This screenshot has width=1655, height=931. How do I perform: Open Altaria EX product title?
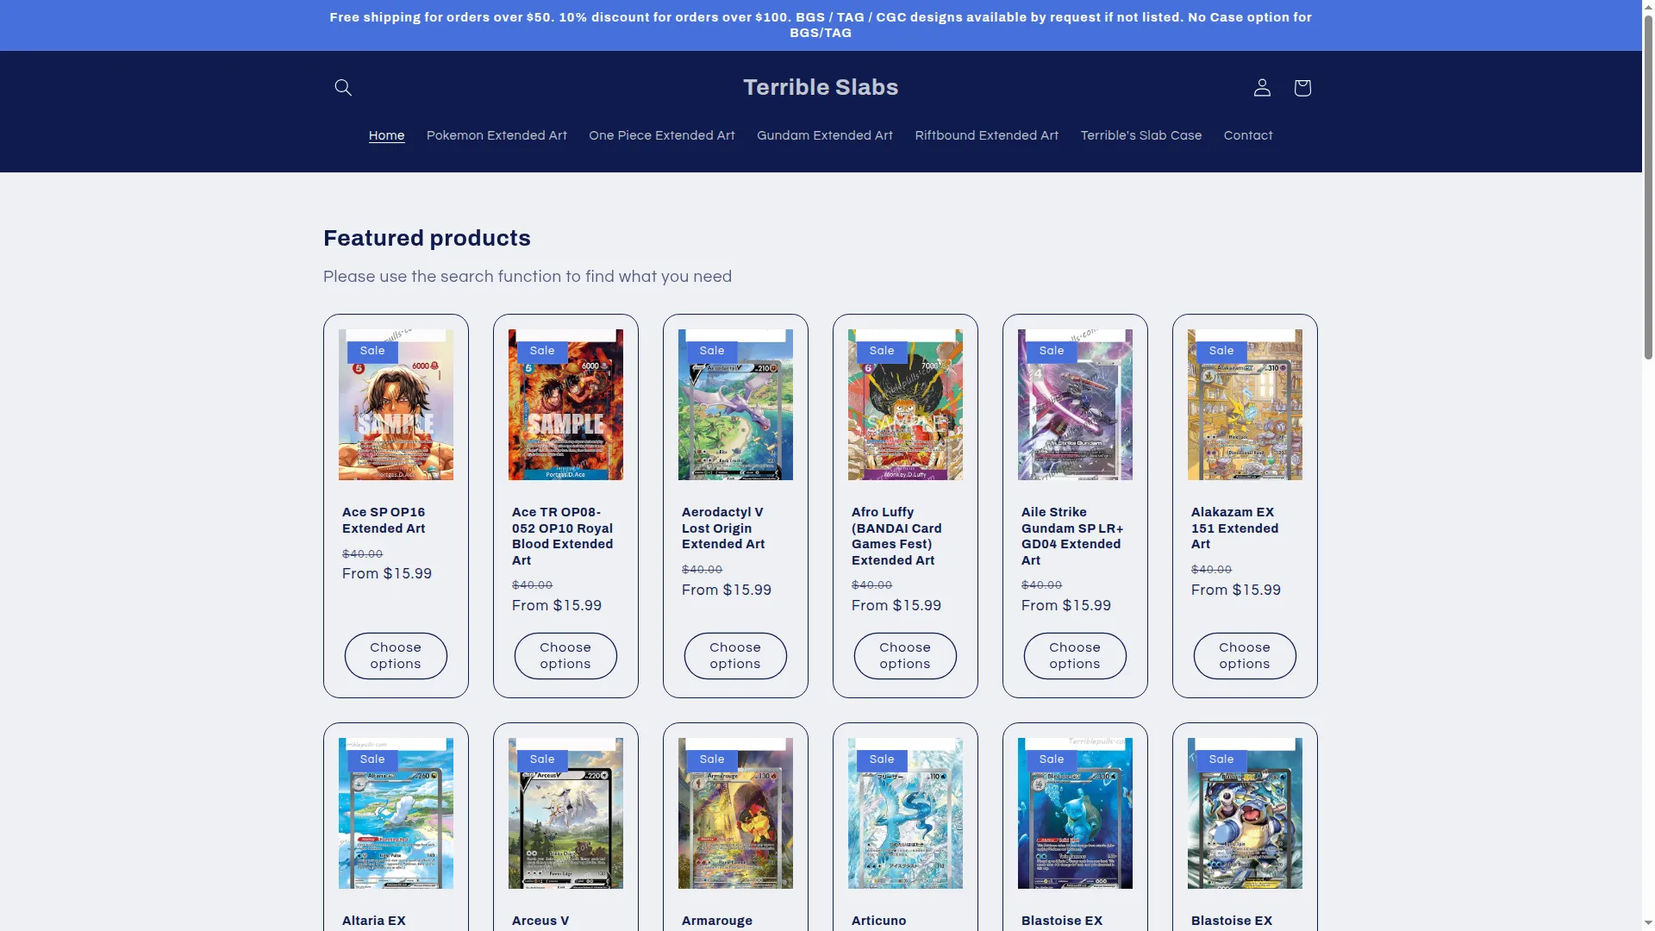pyautogui.click(x=374, y=921)
